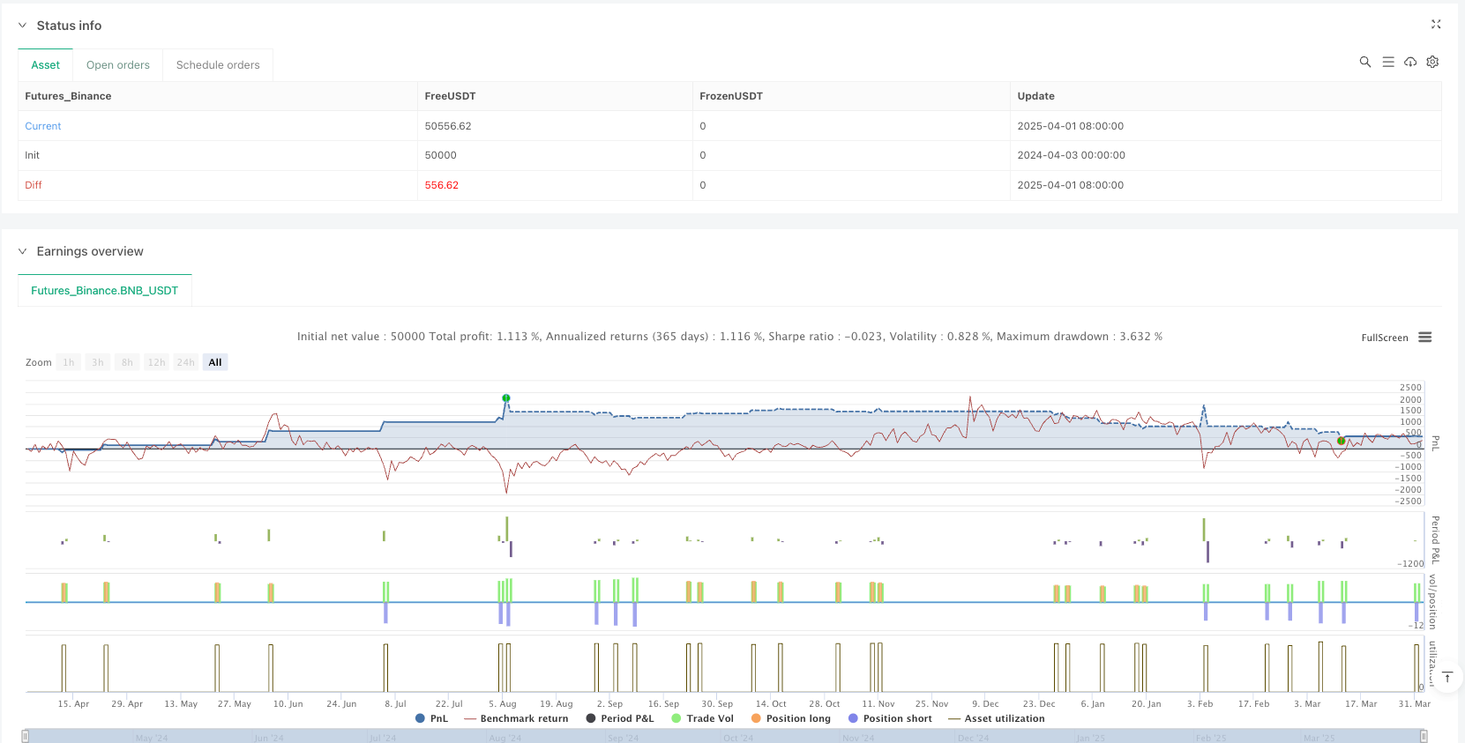Select the All zoom range button
Viewport: 1465px width, 743px height.
[215, 362]
